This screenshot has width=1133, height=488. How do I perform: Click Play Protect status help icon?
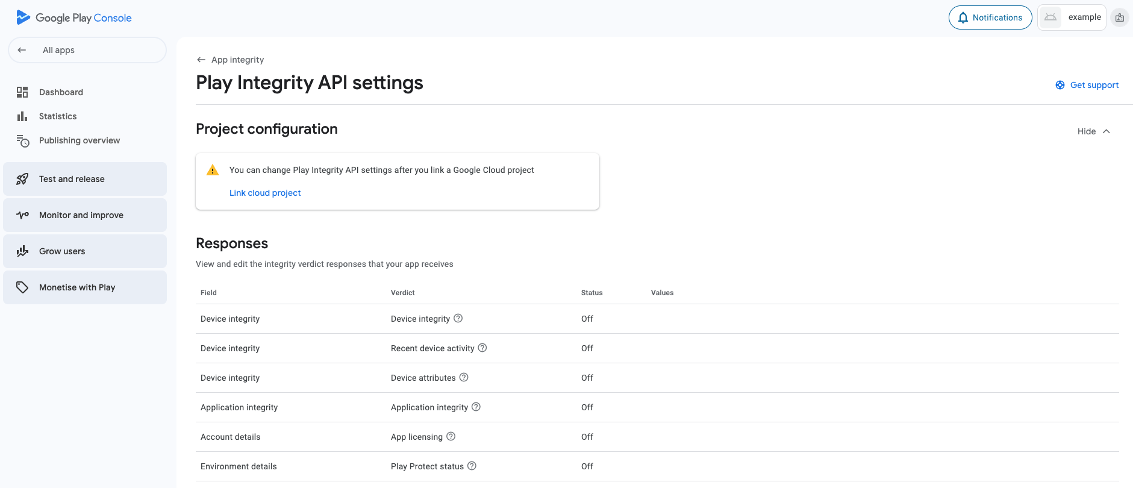pyautogui.click(x=472, y=466)
